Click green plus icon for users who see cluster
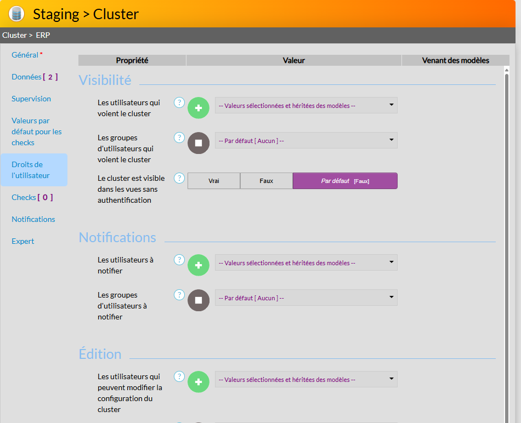521x423 pixels. click(199, 108)
